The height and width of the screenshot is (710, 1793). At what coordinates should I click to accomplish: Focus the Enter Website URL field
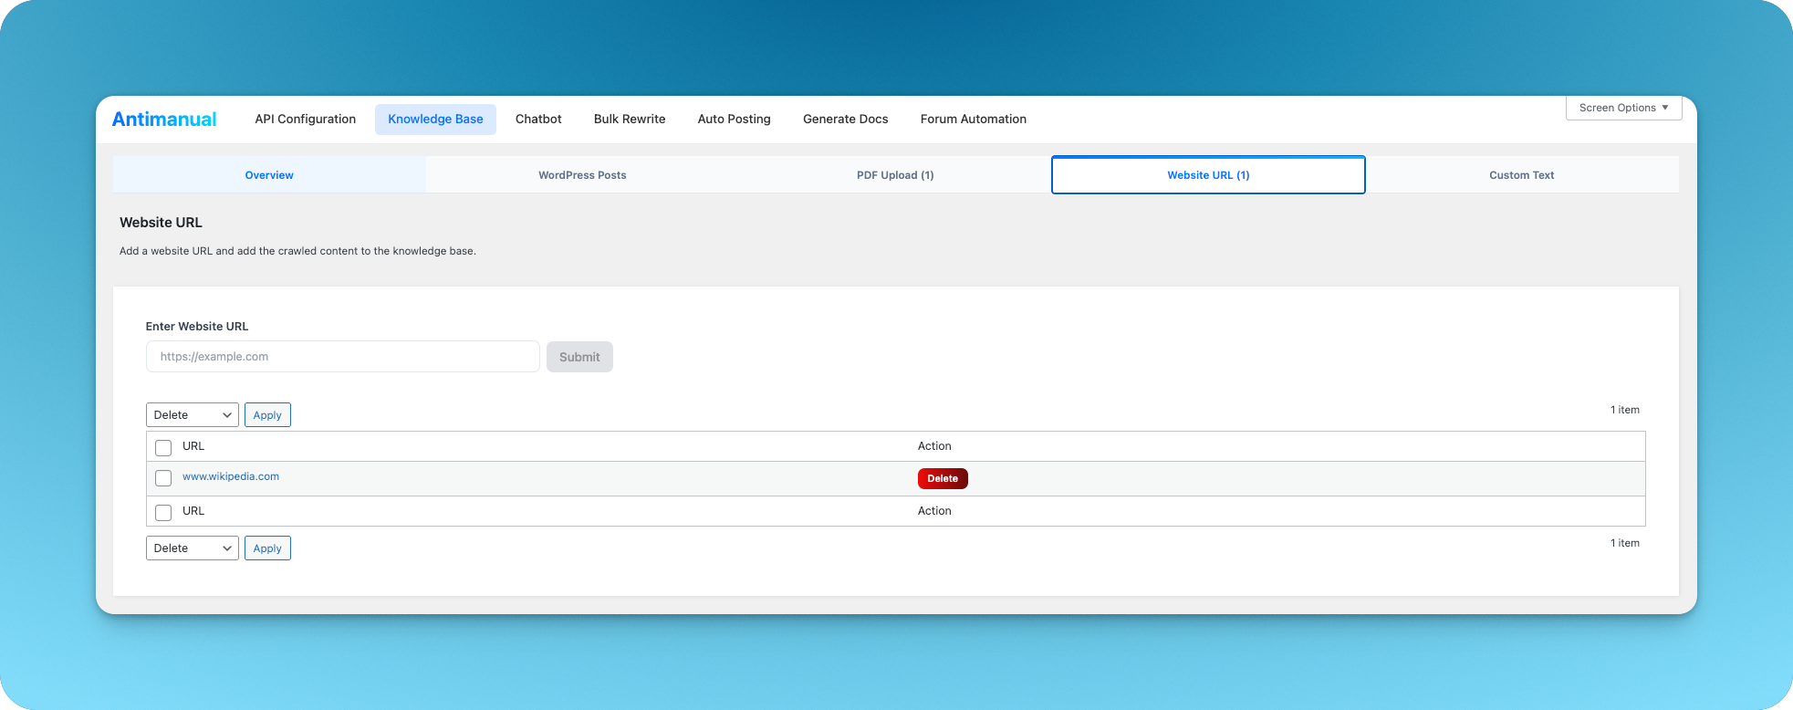tap(342, 357)
